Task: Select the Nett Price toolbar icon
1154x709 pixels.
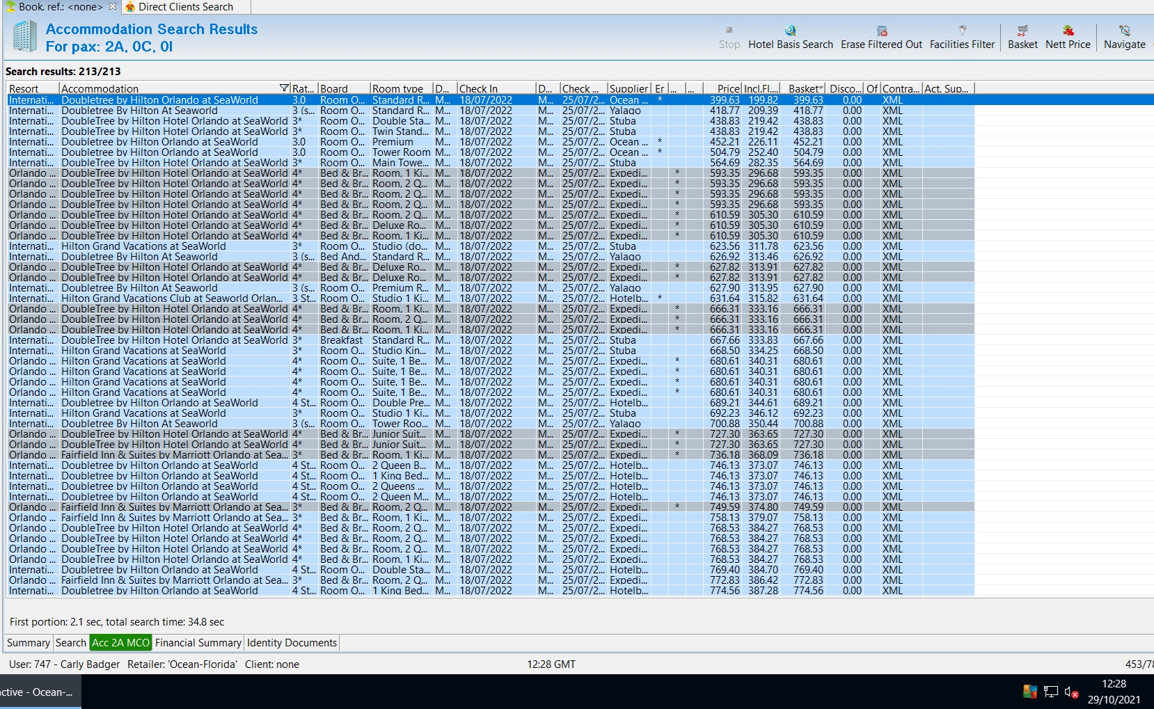Action: [x=1068, y=30]
